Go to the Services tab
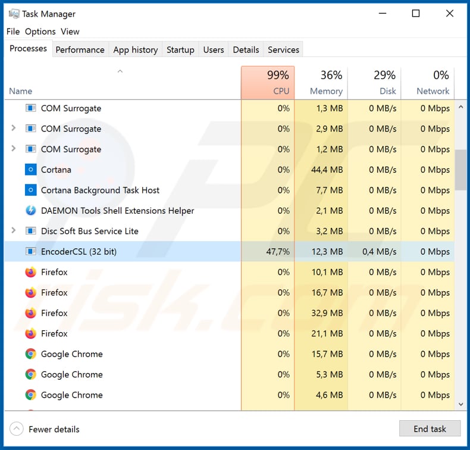This screenshot has width=470, height=450. (x=284, y=49)
